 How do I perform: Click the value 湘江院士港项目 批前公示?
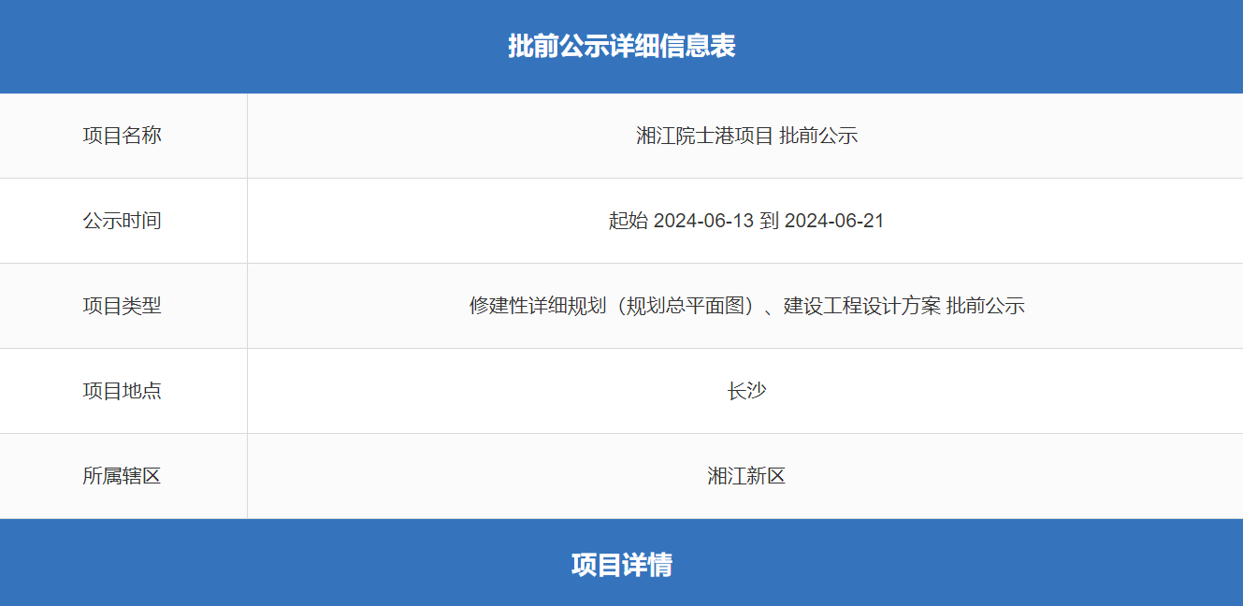point(746,136)
